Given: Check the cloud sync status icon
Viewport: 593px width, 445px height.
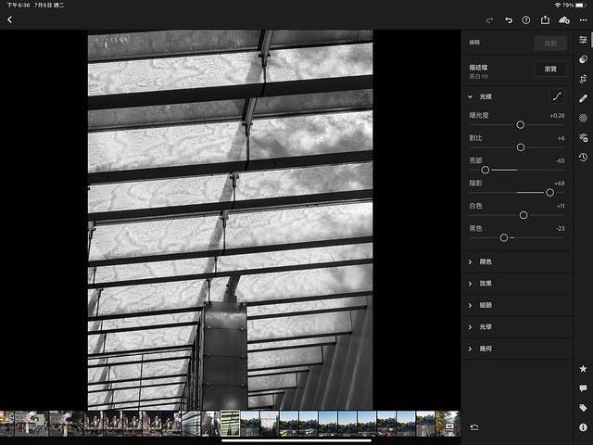Looking at the screenshot, I should 564,20.
